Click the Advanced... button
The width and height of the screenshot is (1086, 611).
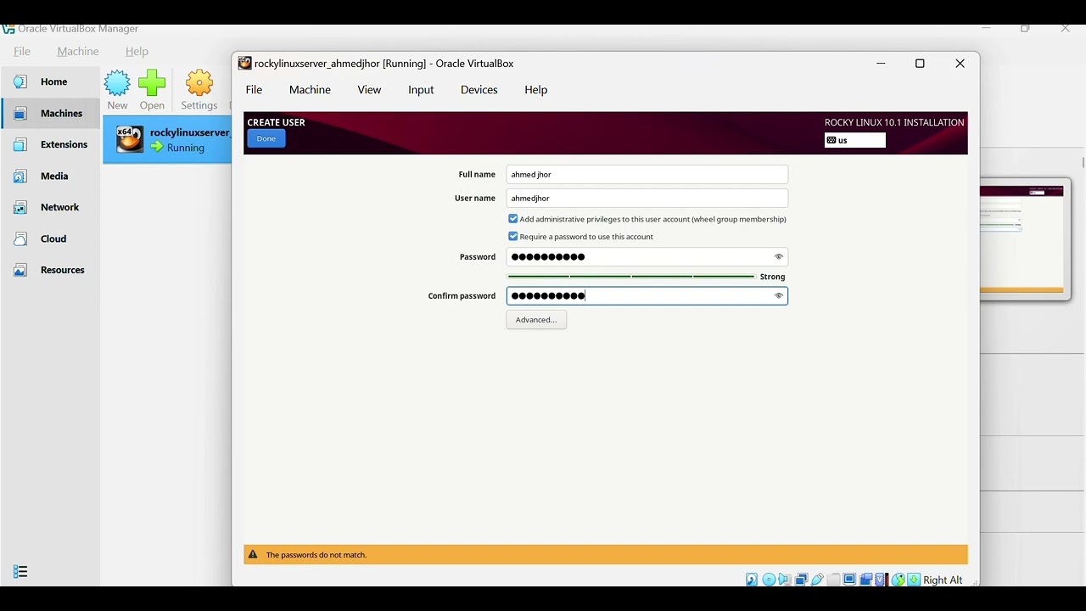(536, 320)
